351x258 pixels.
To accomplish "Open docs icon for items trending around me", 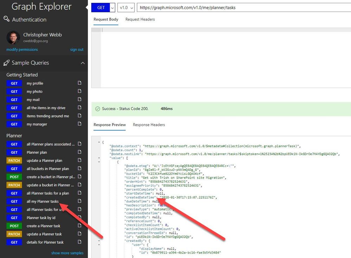I will click(x=79, y=116).
